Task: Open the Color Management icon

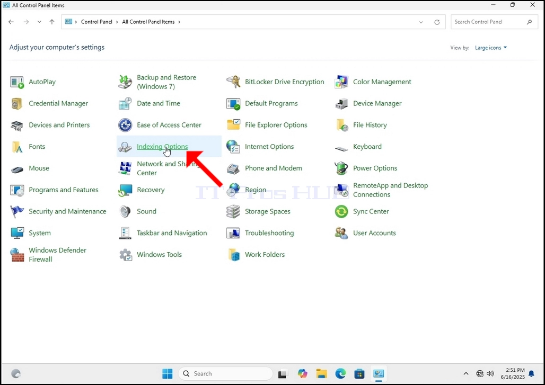Action: click(341, 82)
